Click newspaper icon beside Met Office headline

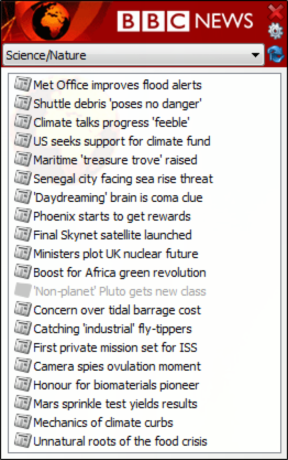(x=23, y=84)
